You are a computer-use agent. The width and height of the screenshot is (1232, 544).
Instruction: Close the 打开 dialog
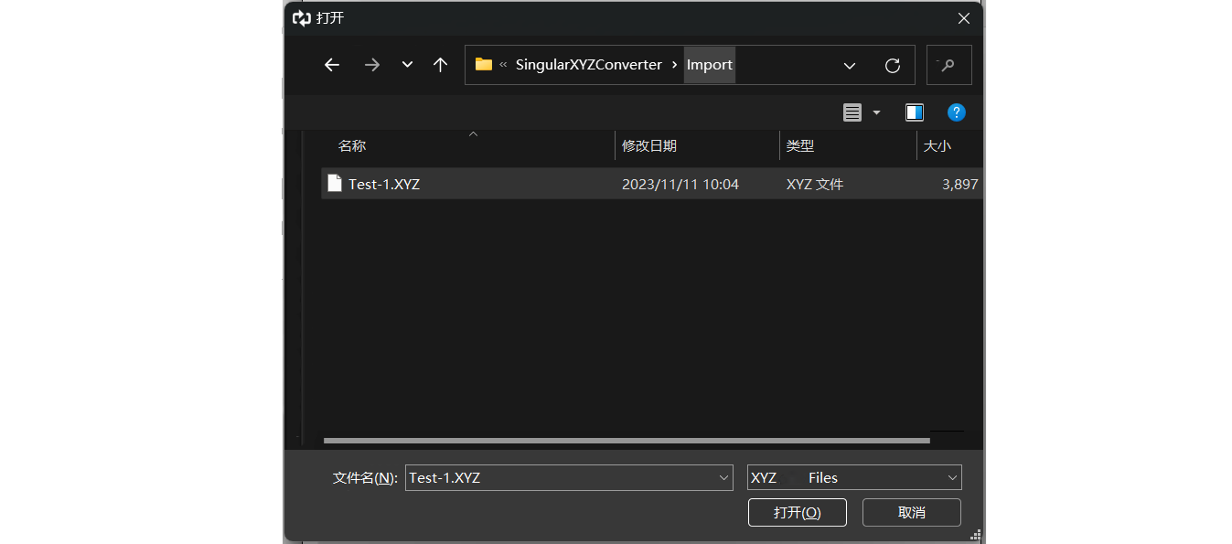pyautogui.click(x=964, y=17)
